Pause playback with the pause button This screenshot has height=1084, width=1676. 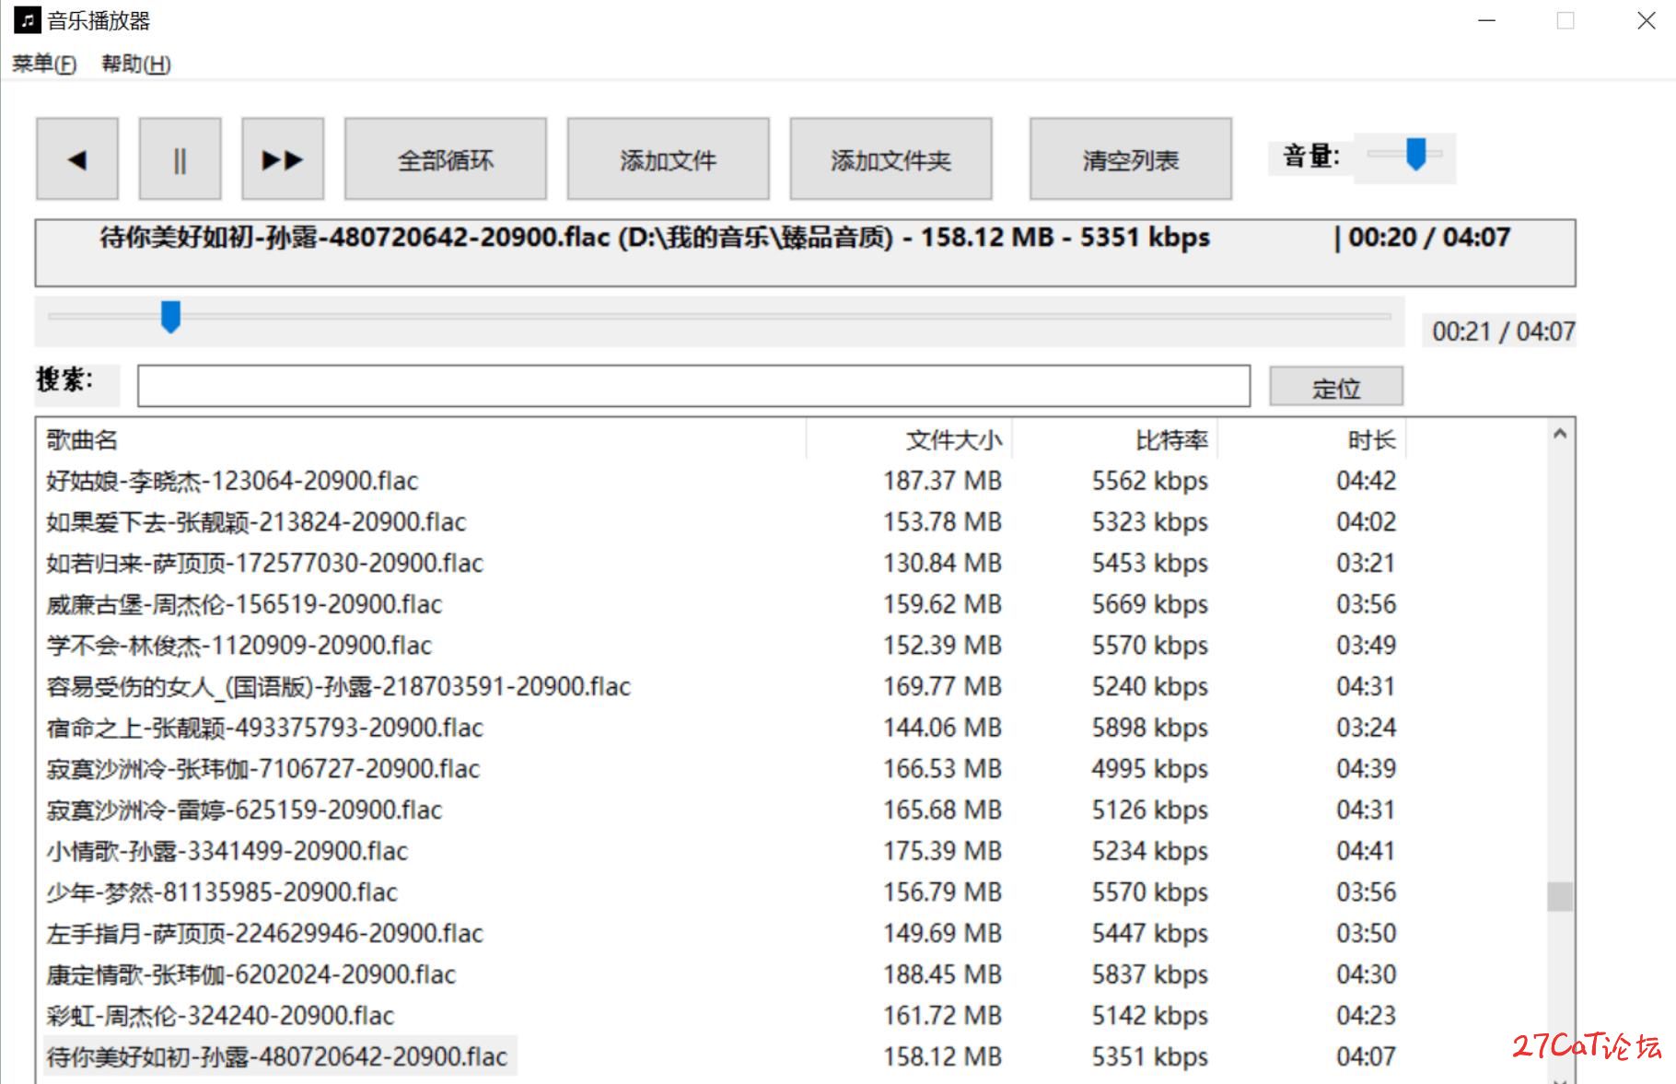click(180, 159)
